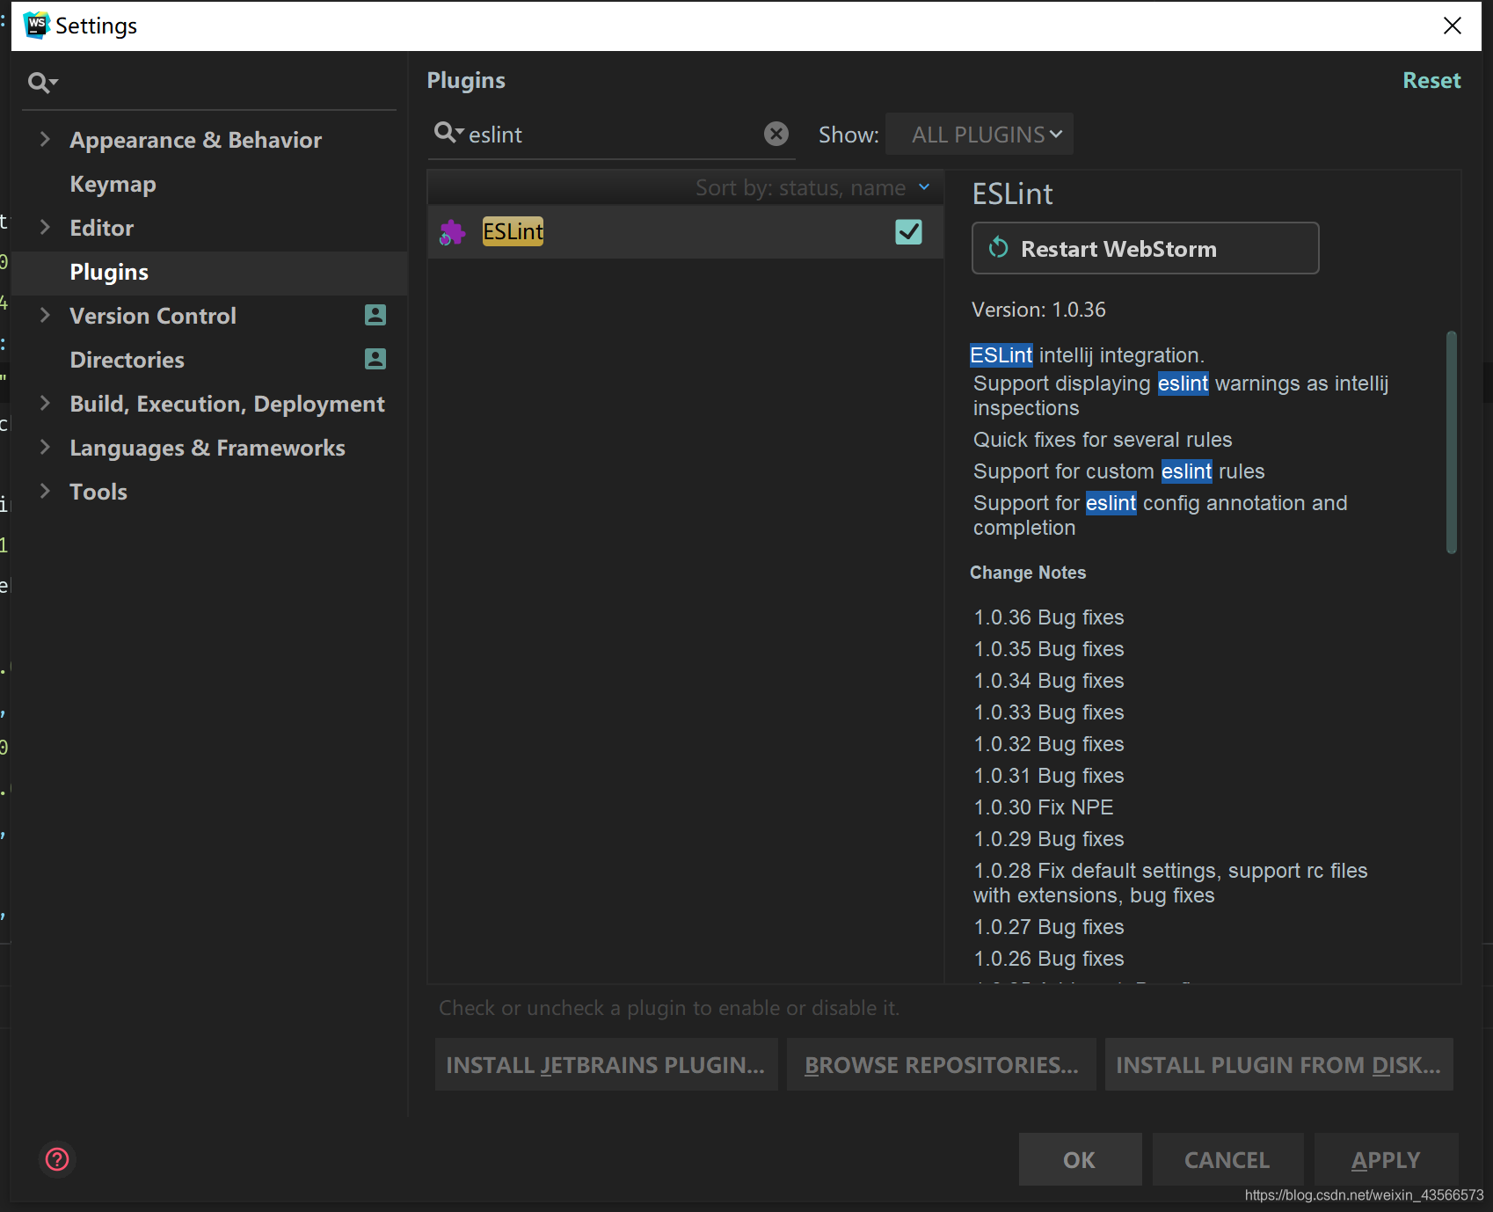Click the Plugins heading above search
The image size is (1493, 1212).
466,80
